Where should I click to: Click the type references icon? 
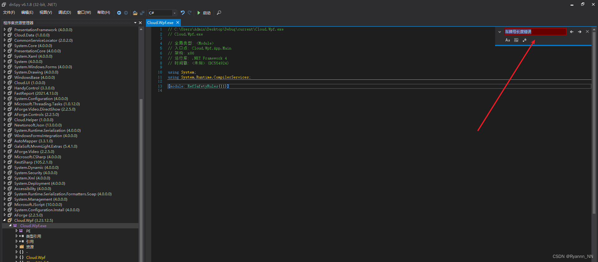click(x=22, y=236)
